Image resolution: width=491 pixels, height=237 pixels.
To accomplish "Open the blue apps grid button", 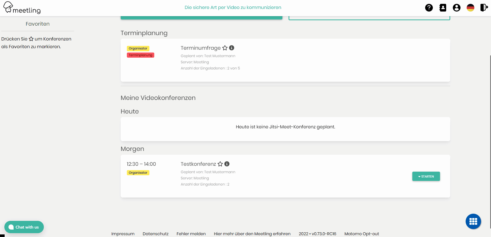I will coord(473,221).
